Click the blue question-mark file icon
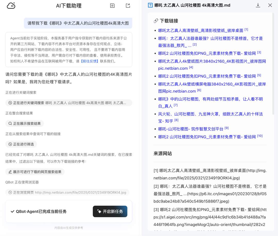Screen dimensions: 278x236 (x=150, y=5)
